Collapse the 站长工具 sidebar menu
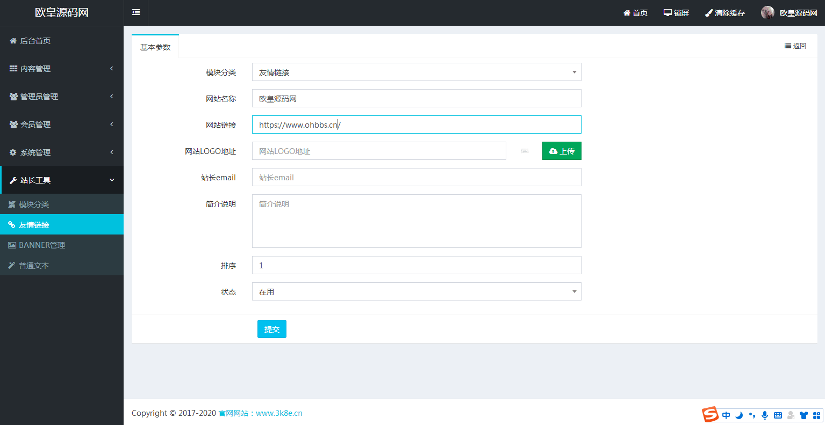825x425 pixels. 62,180
